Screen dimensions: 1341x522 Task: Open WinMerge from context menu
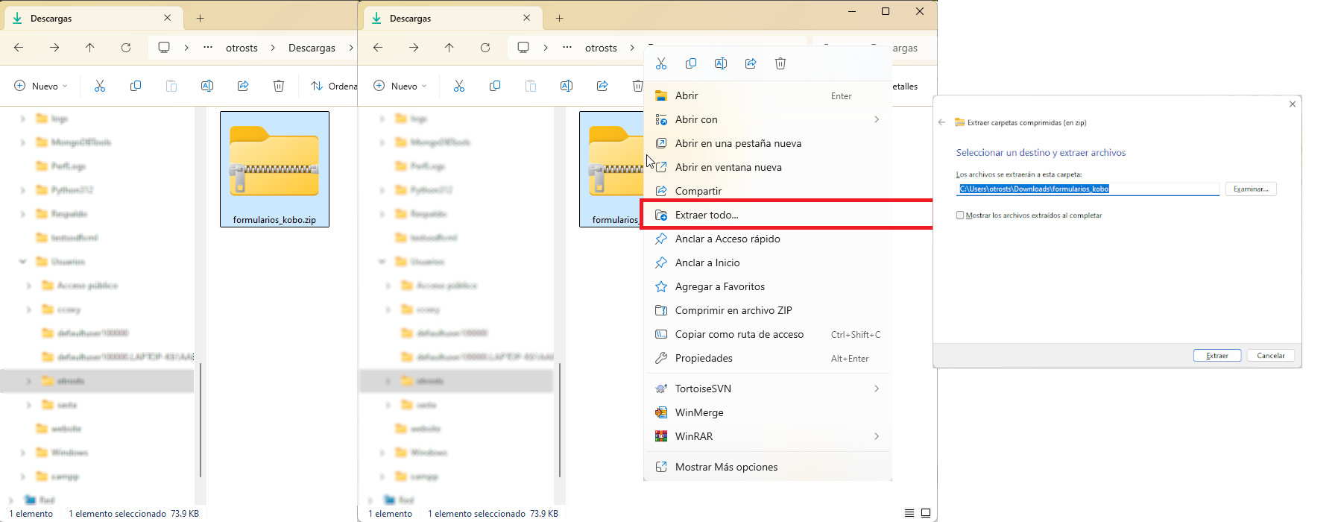(x=768, y=412)
